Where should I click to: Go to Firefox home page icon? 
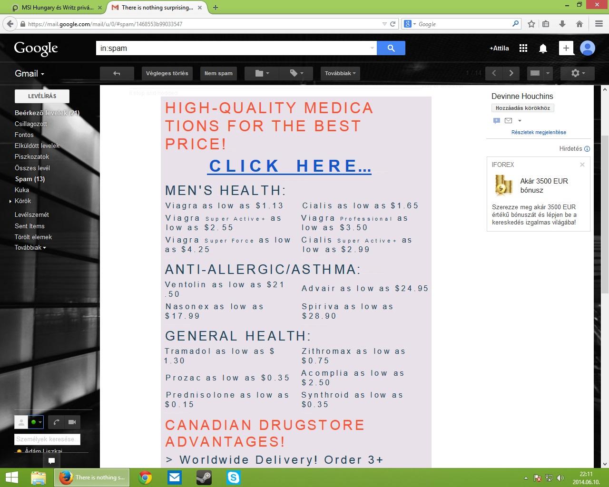580,24
